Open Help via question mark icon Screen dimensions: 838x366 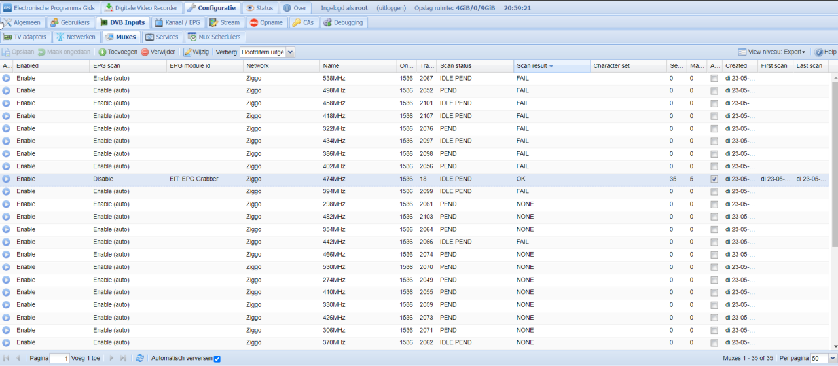818,52
